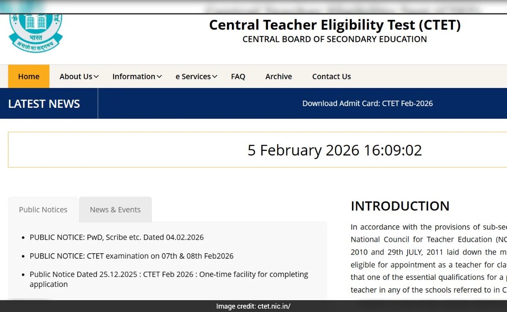Go to the Home menu item

coord(29,77)
